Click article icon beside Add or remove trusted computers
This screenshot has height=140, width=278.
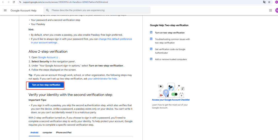151,59
